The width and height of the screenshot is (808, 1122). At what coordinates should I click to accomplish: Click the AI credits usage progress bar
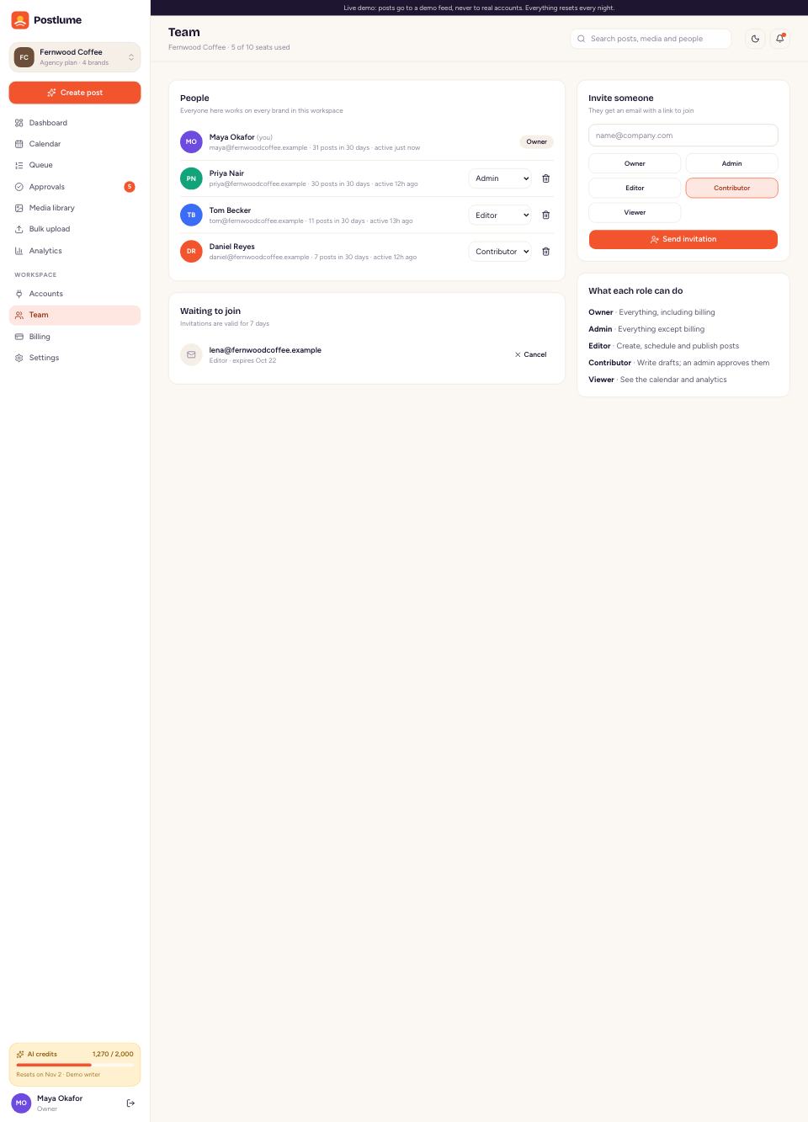tap(75, 1065)
